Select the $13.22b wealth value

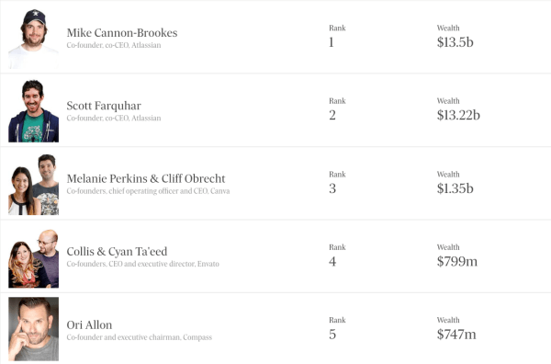click(458, 115)
